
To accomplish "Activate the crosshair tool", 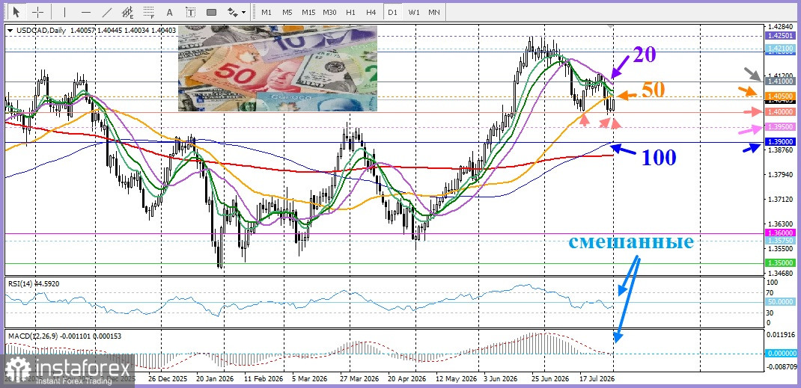I will (x=37, y=12).
